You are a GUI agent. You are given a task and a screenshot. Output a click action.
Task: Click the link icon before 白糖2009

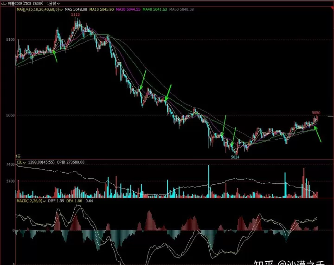point(4,3)
